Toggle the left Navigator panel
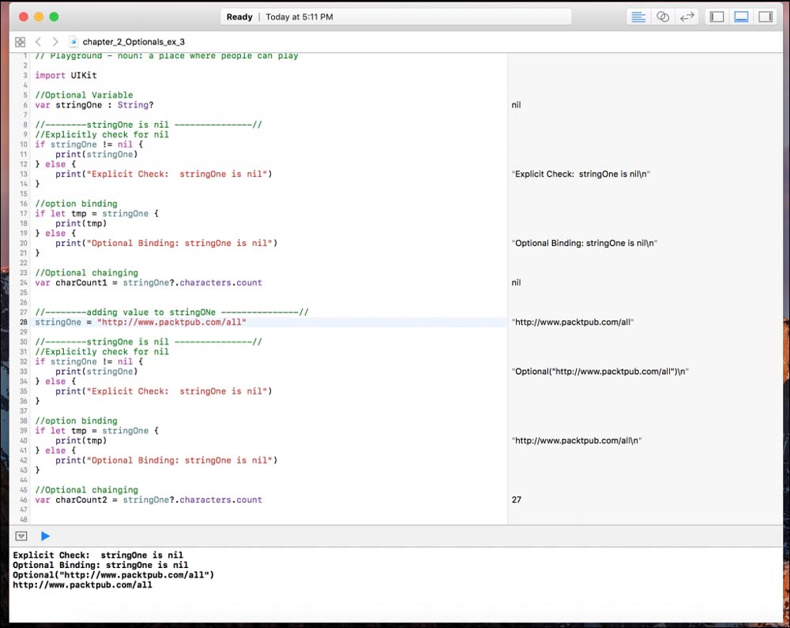 717,17
